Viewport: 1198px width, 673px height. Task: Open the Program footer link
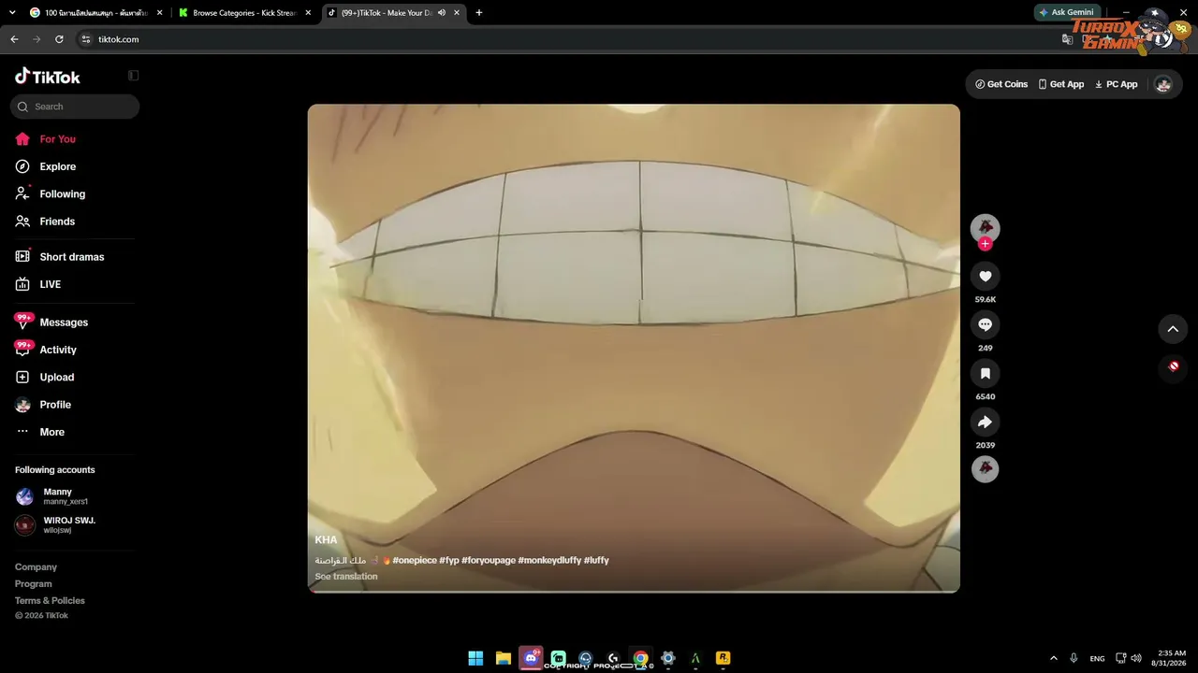point(33,584)
